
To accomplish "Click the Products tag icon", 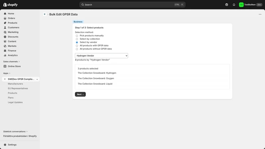I will [x=5, y=23].
